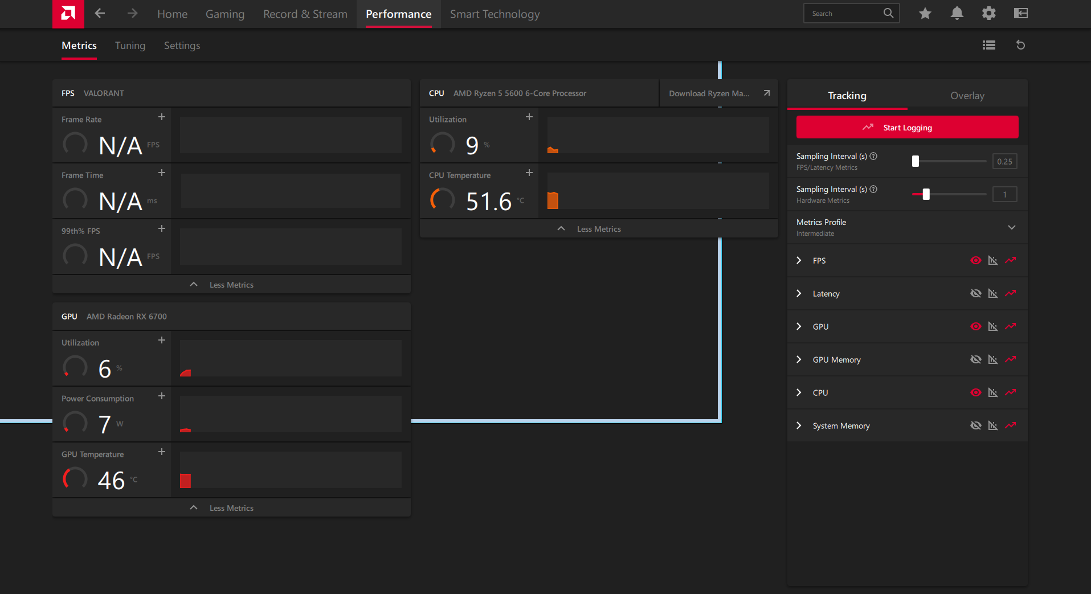Toggle graph display for CPU row
The height and width of the screenshot is (594, 1091).
click(x=993, y=392)
